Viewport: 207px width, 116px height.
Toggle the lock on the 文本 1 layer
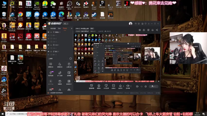point(51,45)
